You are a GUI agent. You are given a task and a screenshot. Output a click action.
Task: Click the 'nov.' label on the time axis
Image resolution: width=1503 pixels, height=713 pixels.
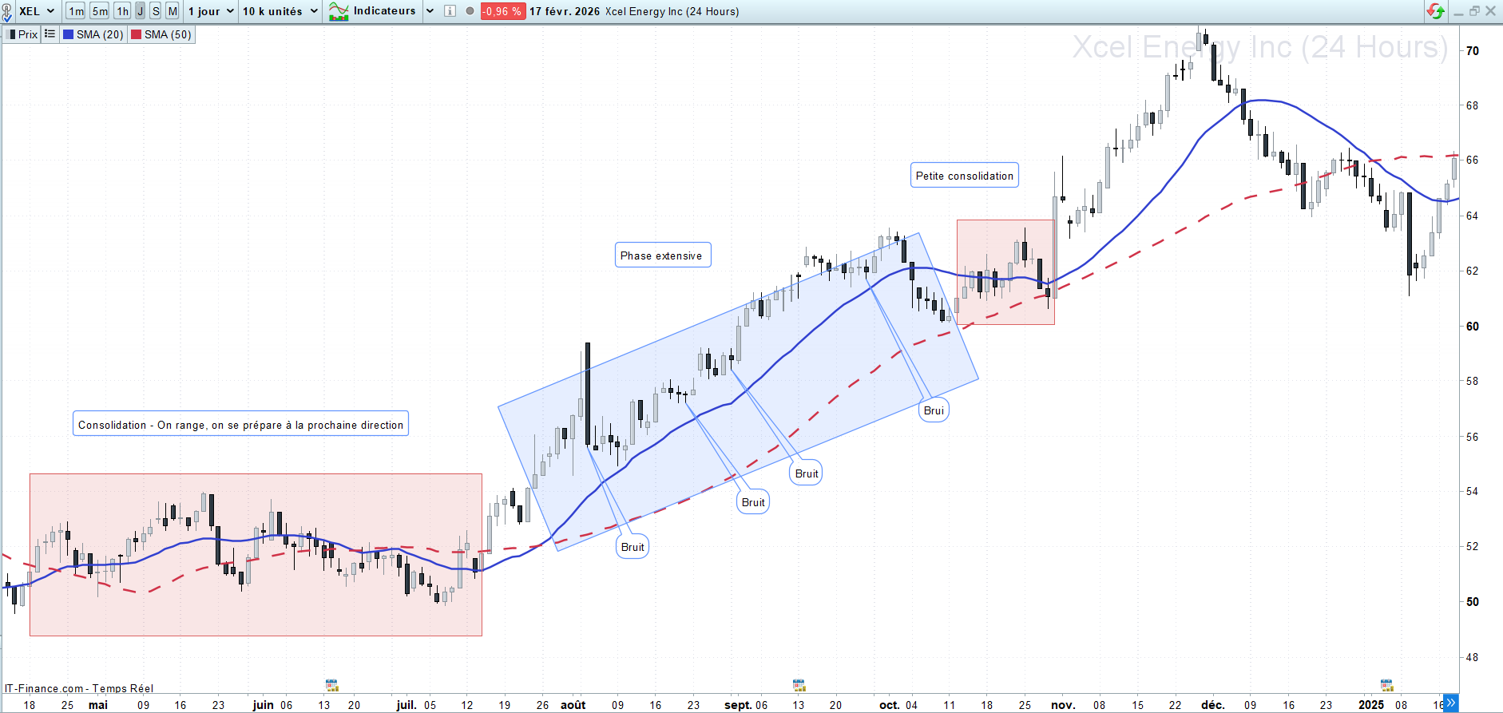pos(1063,705)
